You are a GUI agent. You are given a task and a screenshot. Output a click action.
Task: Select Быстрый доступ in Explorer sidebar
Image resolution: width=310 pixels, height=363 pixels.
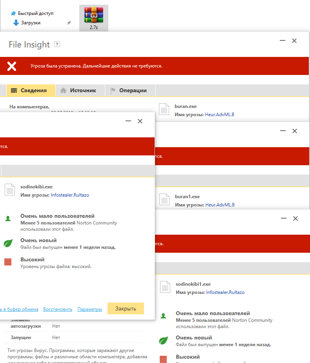point(36,13)
